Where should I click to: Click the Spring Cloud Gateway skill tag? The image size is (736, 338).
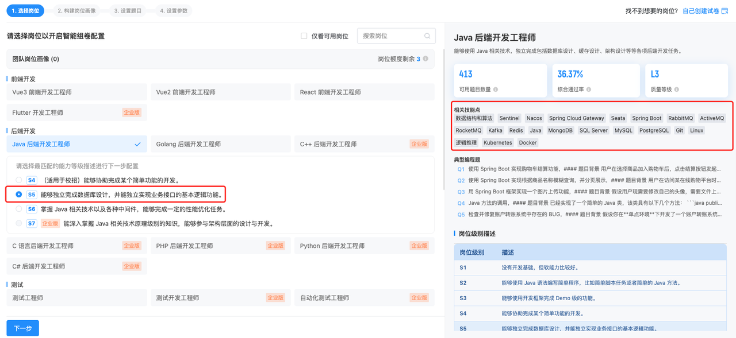click(577, 118)
